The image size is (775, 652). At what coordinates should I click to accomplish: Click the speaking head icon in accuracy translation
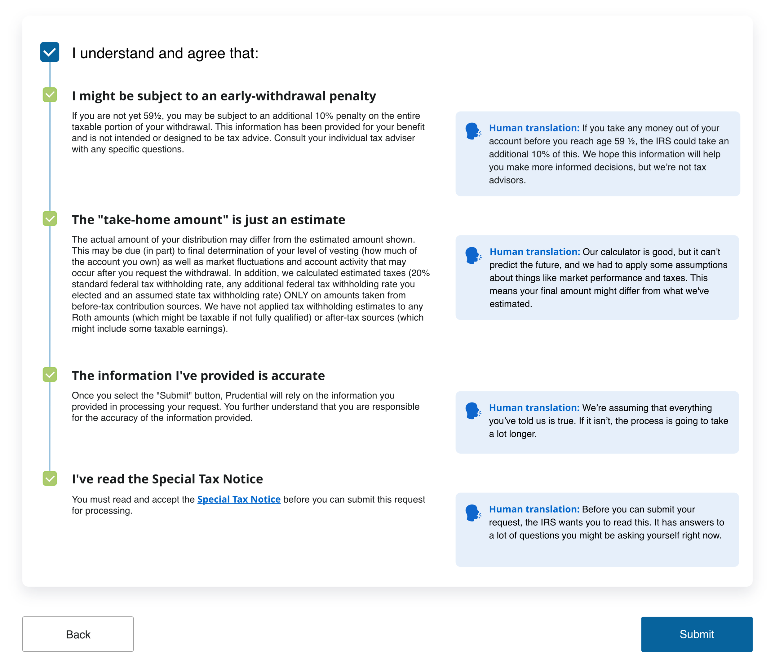(473, 411)
